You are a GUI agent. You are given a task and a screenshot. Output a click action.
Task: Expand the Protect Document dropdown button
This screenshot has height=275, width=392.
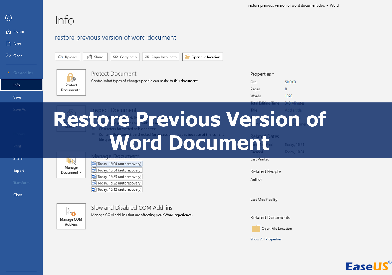71,82
